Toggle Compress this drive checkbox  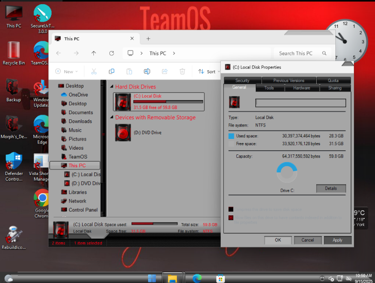point(231,210)
